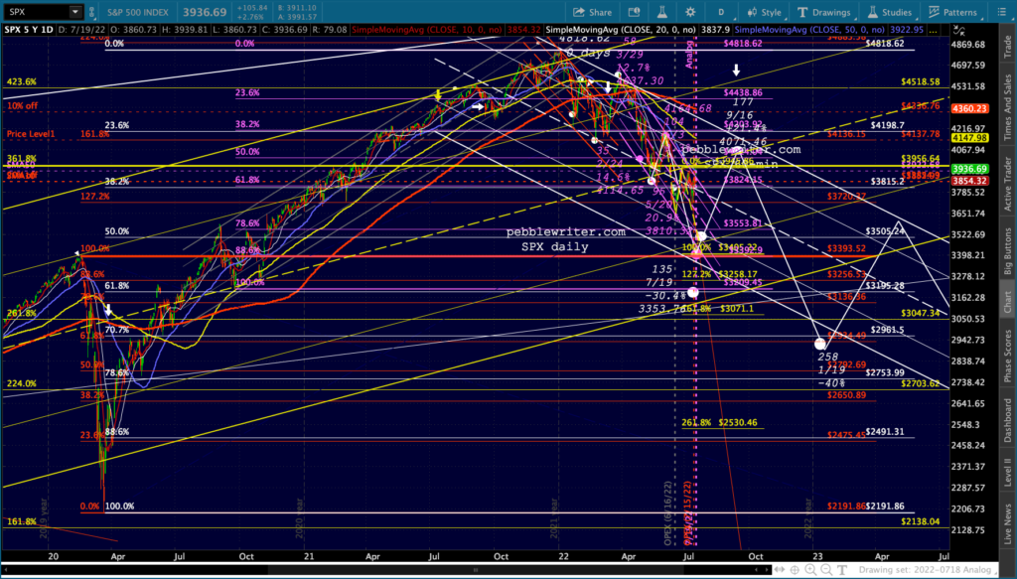
Task: Toggle the chart quote panel icon
Action: pyautogui.click(x=634, y=12)
